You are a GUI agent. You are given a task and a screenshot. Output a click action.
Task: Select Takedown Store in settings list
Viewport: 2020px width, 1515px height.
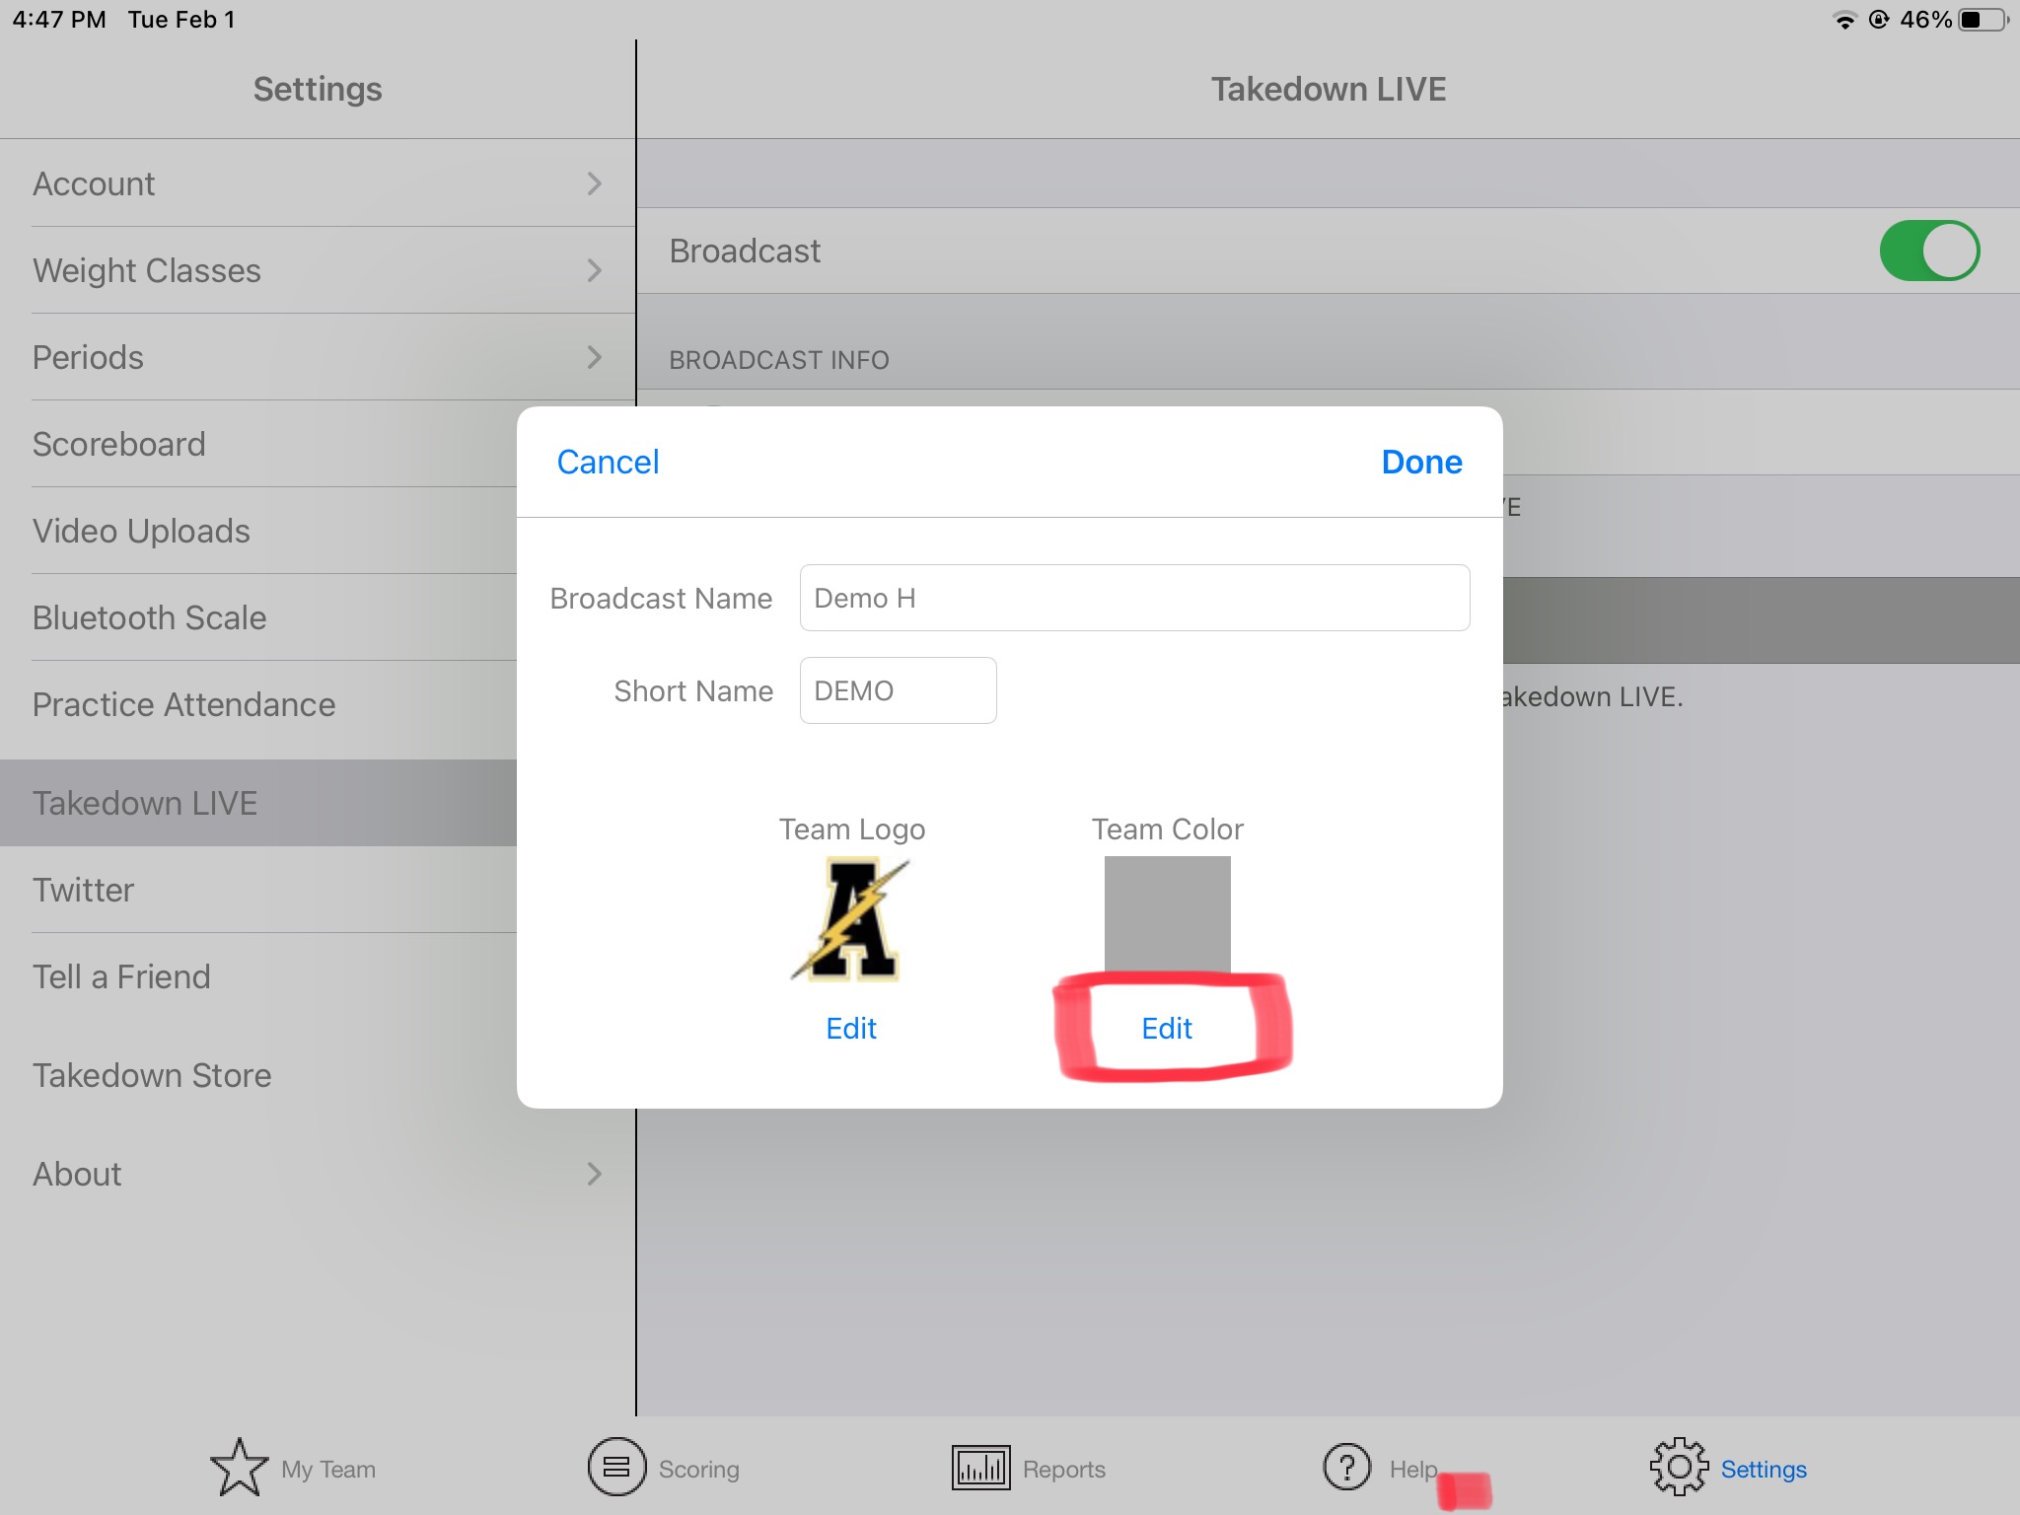point(152,1075)
